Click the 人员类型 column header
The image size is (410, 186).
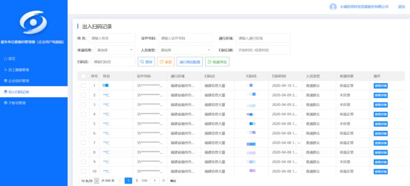click(313, 76)
